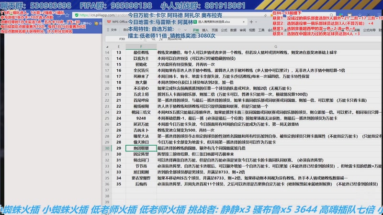Click the bookmark star icon in browser

(x=67, y=15)
